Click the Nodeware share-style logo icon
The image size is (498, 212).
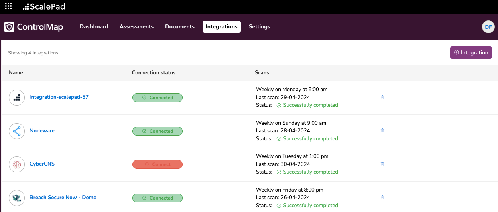click(17, 131)
